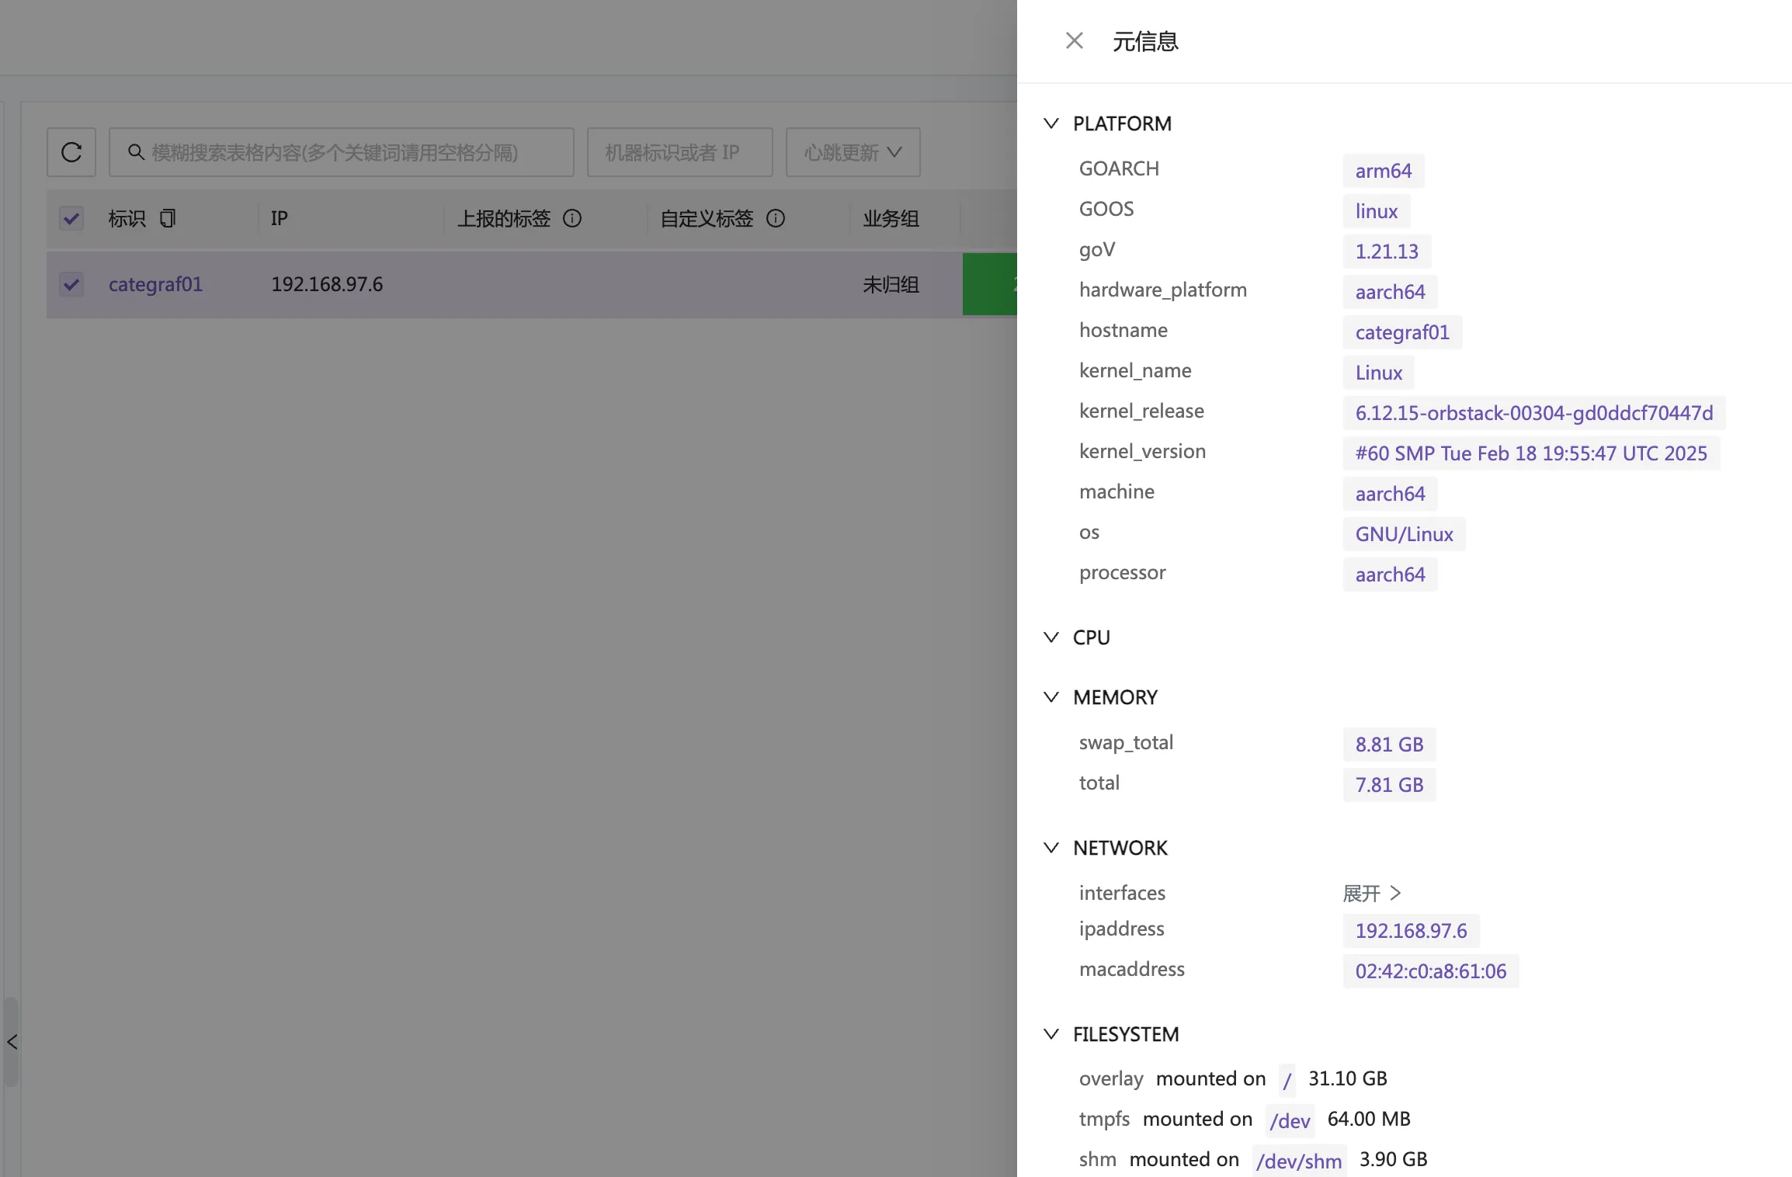Screen dimensions: 1792x1177
Task: Click the copy icon beside 标识
Action: click(x=168, y=218)
